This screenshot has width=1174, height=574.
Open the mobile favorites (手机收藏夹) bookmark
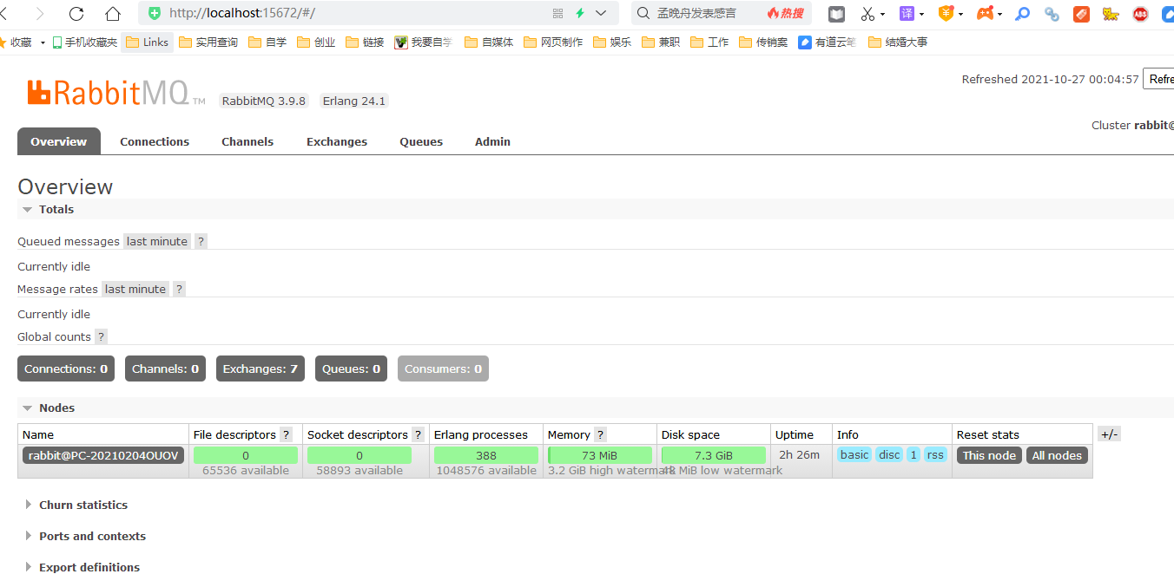pos(84,42)
